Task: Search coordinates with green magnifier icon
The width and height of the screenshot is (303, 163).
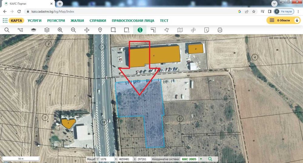Action: pyautogui.click(x=210, y=159)
